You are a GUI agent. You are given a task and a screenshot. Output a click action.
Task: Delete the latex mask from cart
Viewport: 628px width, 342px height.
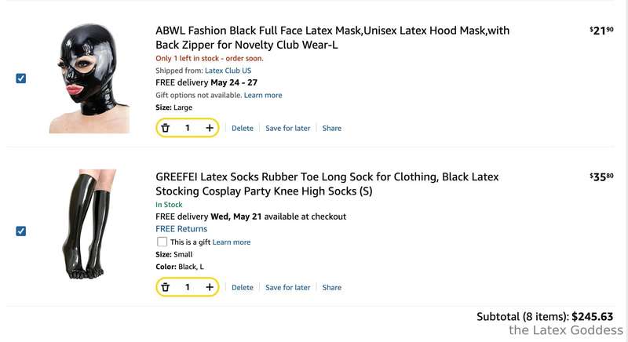point(243,129)
